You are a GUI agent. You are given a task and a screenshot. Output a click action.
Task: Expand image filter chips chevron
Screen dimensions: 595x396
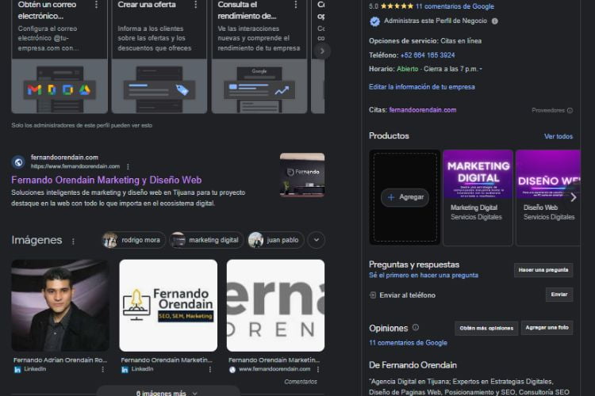coord(316,240)
